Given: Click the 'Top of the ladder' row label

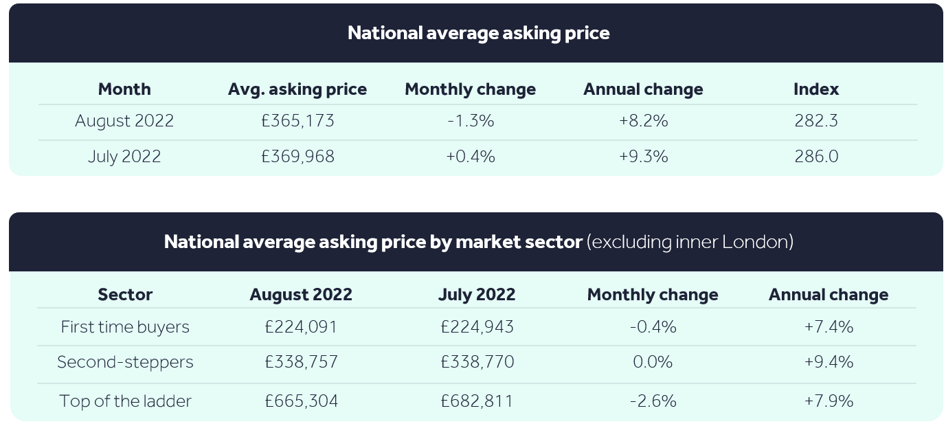Looking at the screenshot, I should 125,401.
